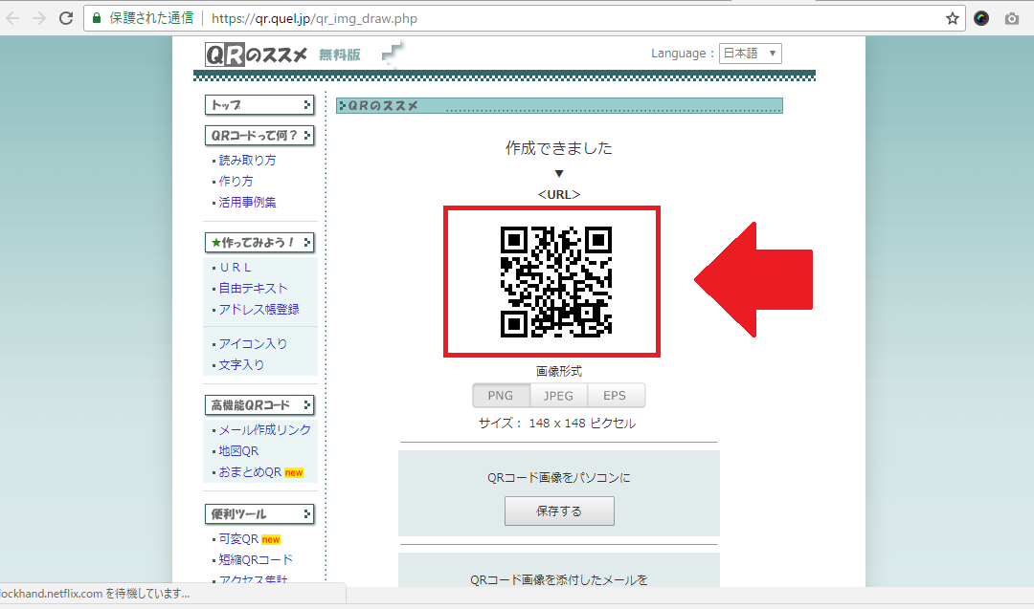Open the Language dropdown
The height and width of the screenshot is (609, 1034).
[x=751, y=54]
